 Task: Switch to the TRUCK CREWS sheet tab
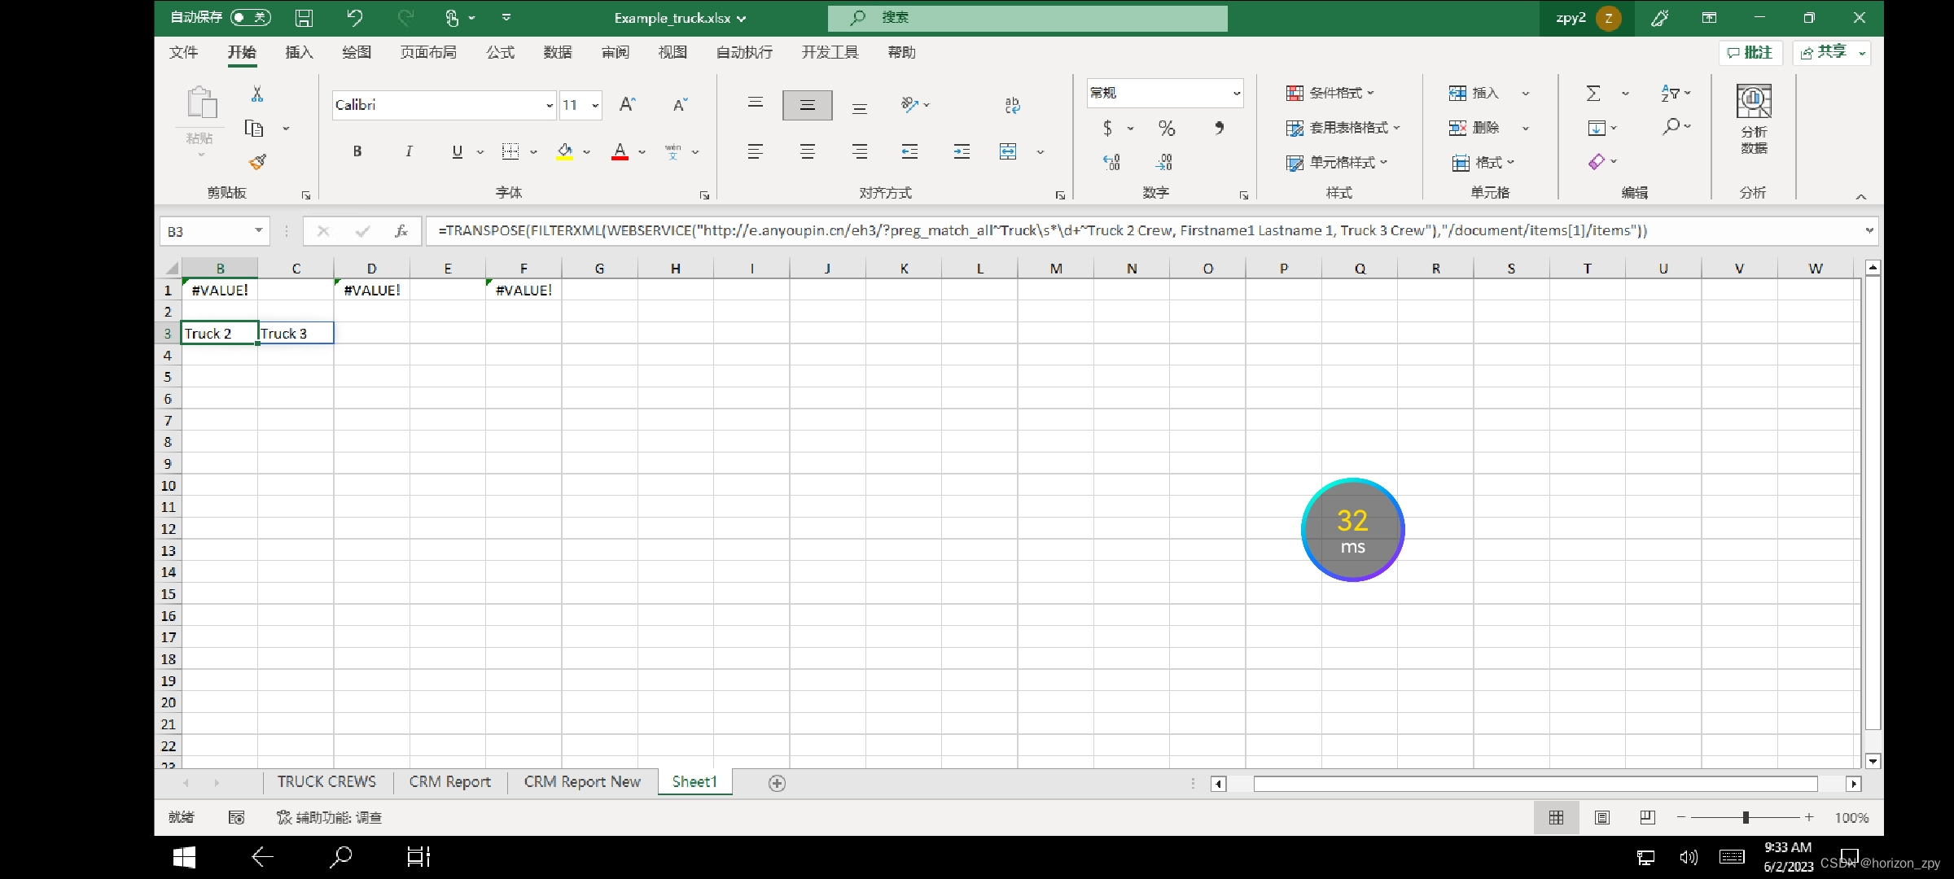[326, 782]
